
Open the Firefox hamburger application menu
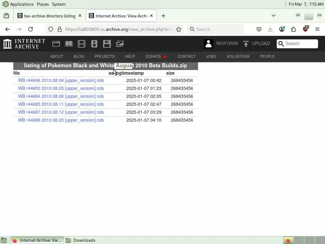click(317, 29)
